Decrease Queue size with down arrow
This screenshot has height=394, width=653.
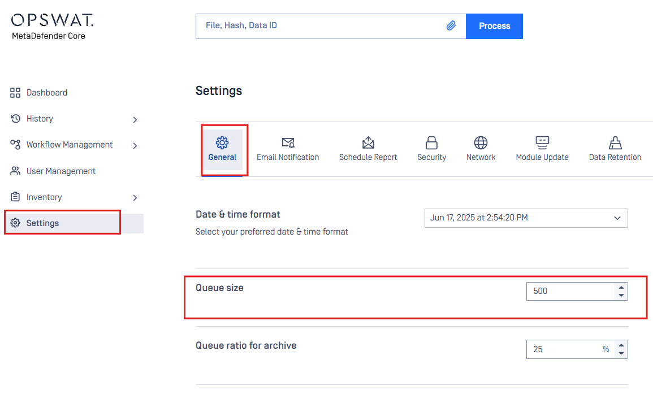point(621,295)
